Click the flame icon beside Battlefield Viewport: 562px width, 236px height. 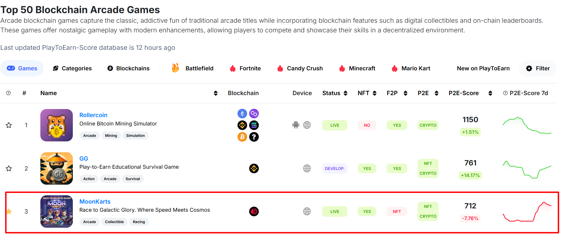[175, 68]
